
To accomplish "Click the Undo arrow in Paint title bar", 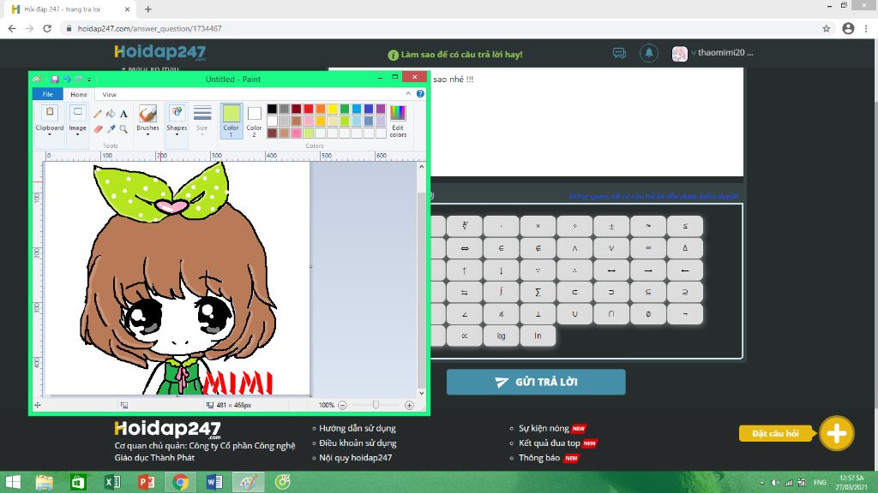I will pos(67,80).
